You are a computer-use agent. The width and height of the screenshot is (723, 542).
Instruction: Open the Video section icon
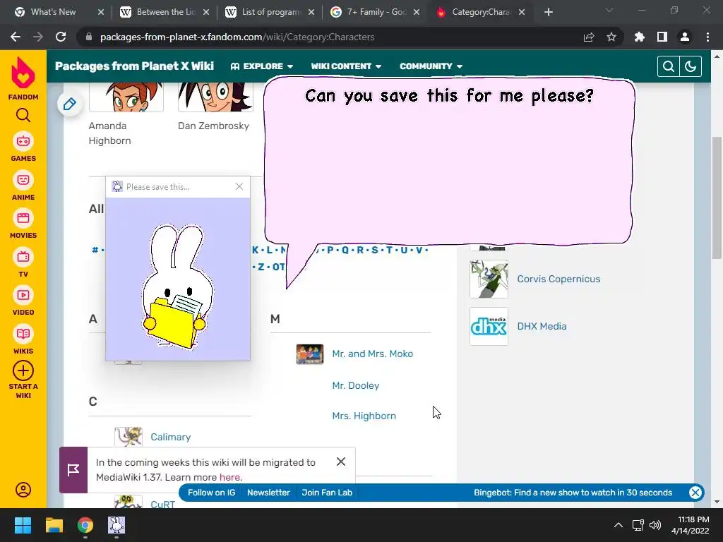tap(23, 295)
